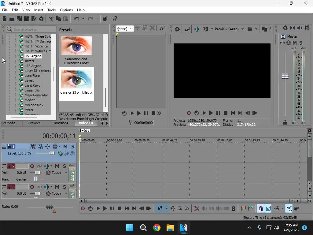Image resolution: width=313 pixels, height=235 pixels.
Task: Switch to the Explorer tab
Action: tap(34, 123)
